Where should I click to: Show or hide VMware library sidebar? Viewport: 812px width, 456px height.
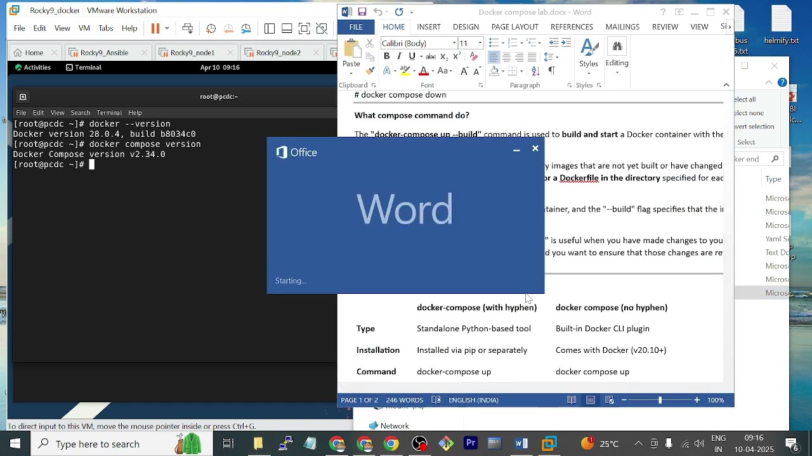click(x=270, y=28)
